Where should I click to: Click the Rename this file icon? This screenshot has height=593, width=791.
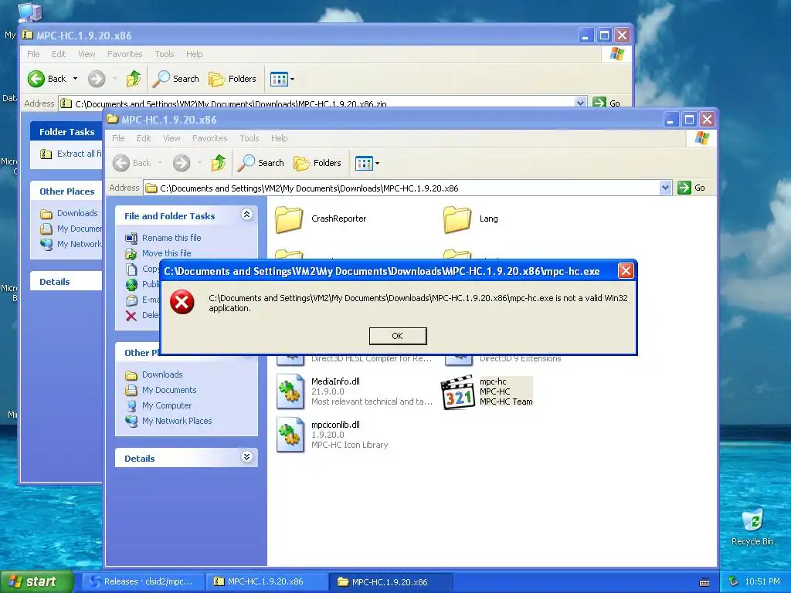point(131,238)
